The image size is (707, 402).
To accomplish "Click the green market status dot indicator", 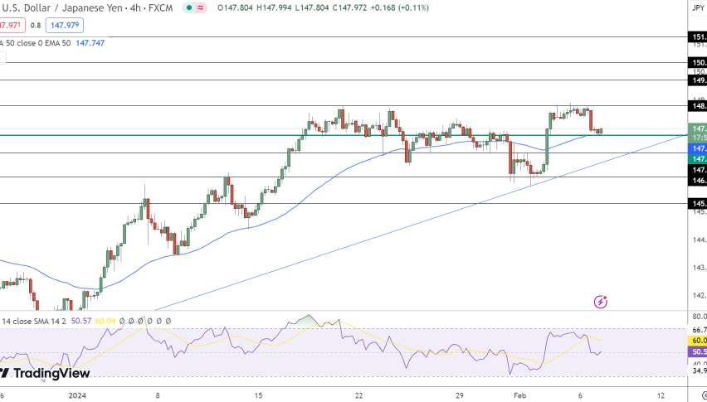I will (x=189, y=7).
